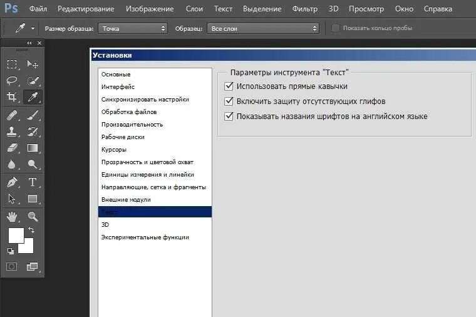Select the Brush tool

[x=32, y=115]
